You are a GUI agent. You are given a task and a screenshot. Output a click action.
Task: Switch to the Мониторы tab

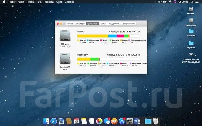80,24
